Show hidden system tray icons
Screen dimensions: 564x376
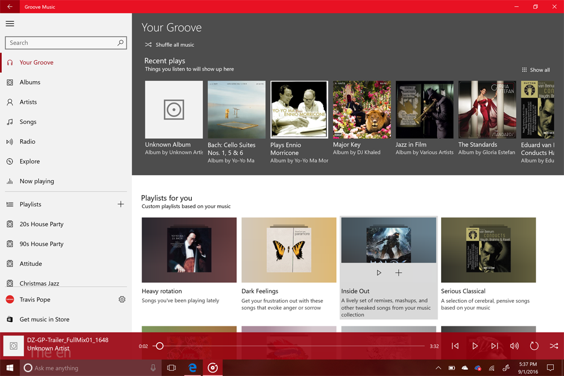(x=438, y=368)
